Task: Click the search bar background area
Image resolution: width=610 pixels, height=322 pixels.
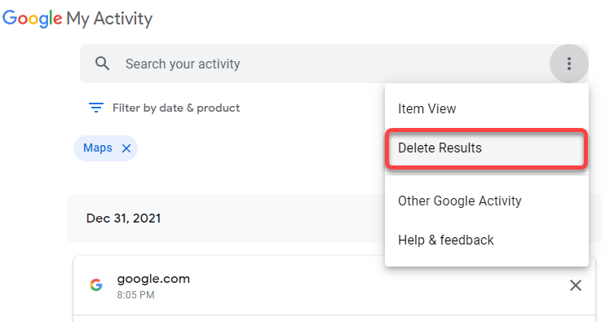Action: pyautogui.click(x=334, y=64)
